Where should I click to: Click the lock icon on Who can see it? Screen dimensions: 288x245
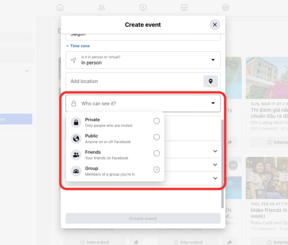[74, 104]
